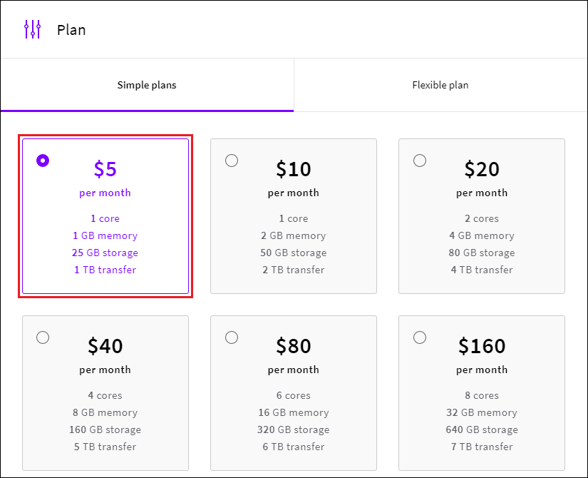Select the $10 plan card
The height and width of the screenshot is (478, 588).
293,216
